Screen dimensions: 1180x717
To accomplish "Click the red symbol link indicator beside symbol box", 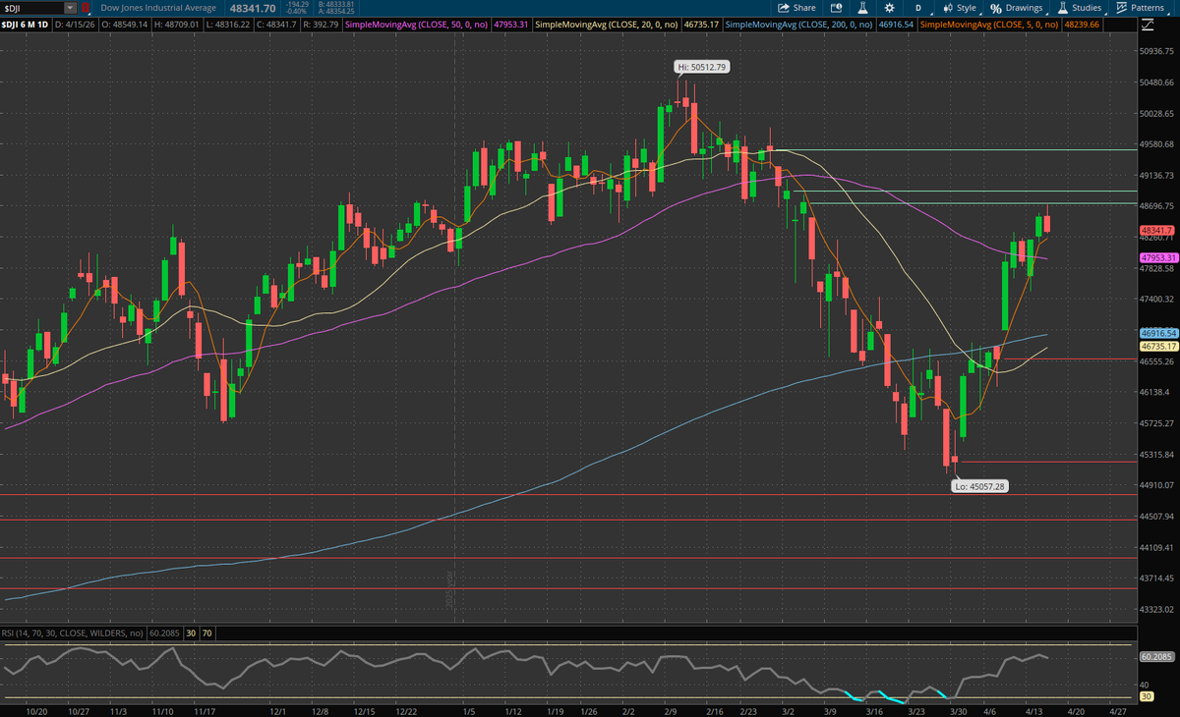I will (x=85, y=8).
